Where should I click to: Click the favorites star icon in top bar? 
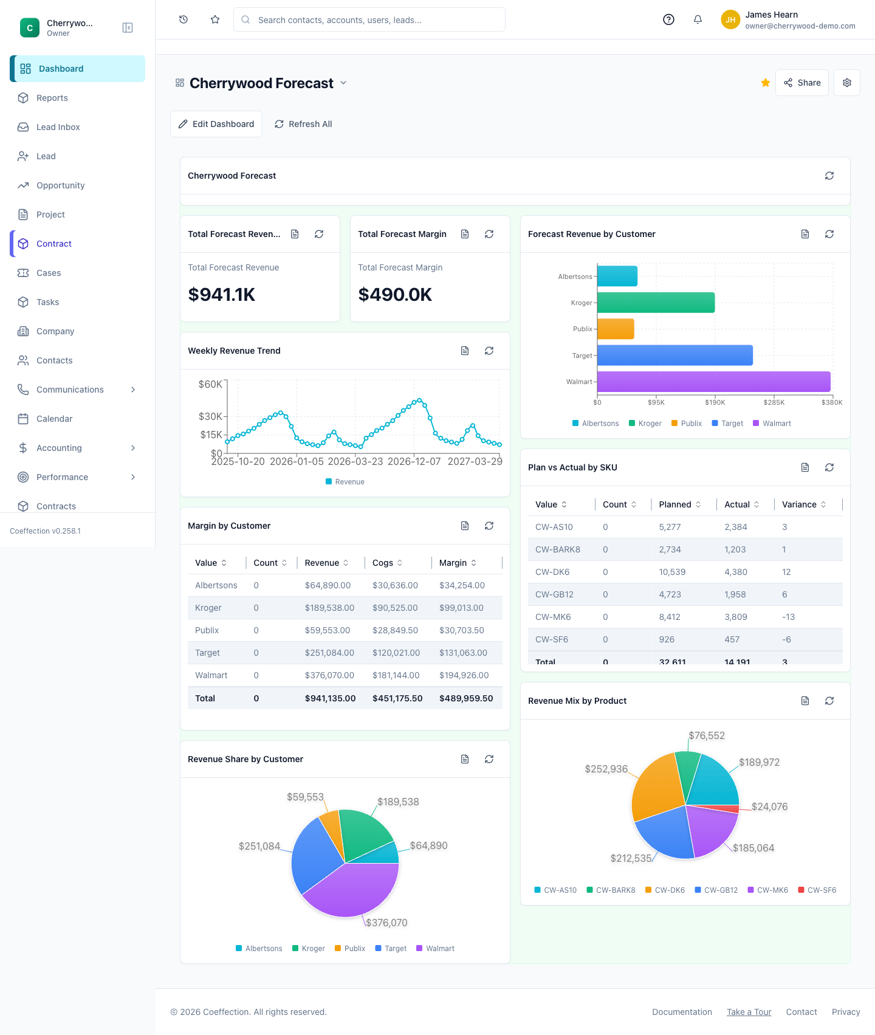tap(215, 19)
